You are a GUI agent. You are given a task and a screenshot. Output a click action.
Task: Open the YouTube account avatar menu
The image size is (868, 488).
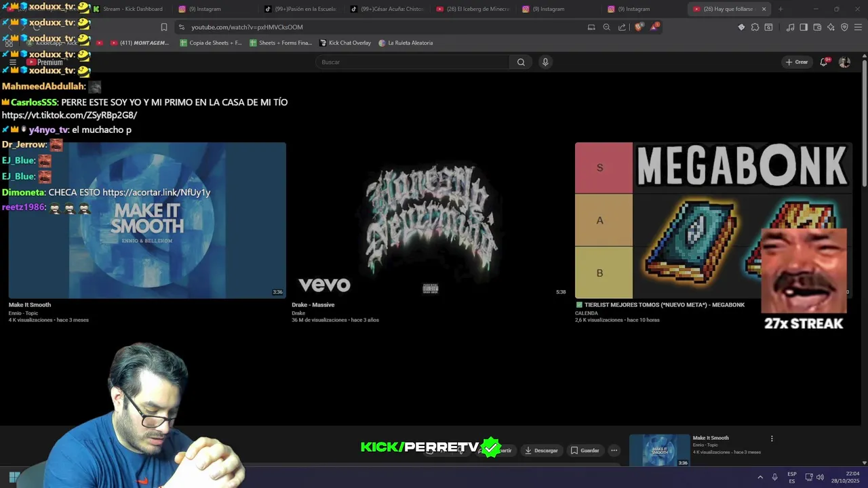[x=844, y=62]
